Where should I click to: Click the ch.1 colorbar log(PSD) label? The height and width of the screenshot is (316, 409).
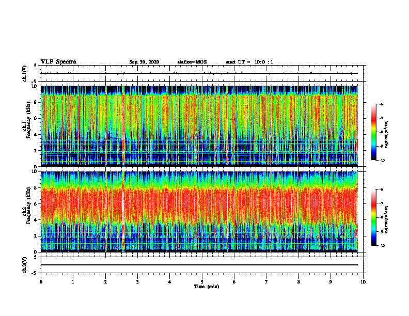coord(386,134)
